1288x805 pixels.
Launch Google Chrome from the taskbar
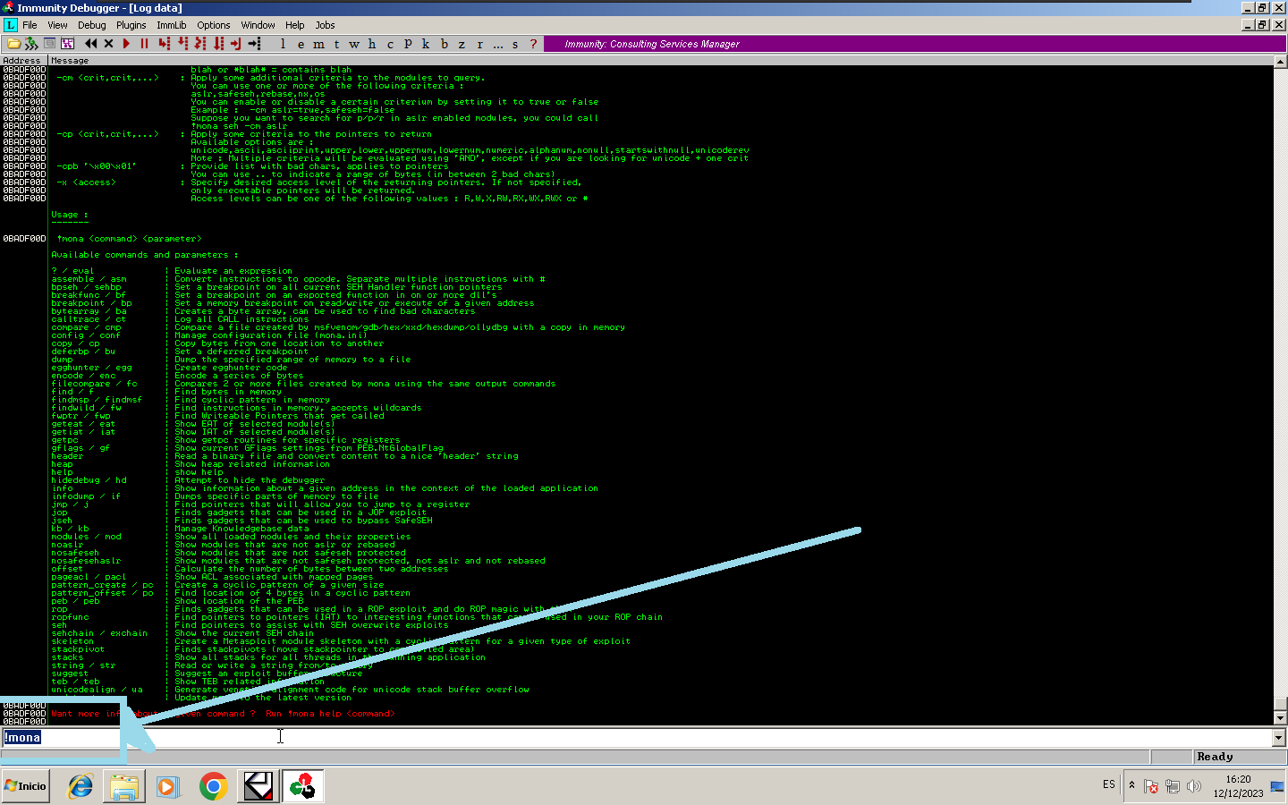[x=213, y=786]
